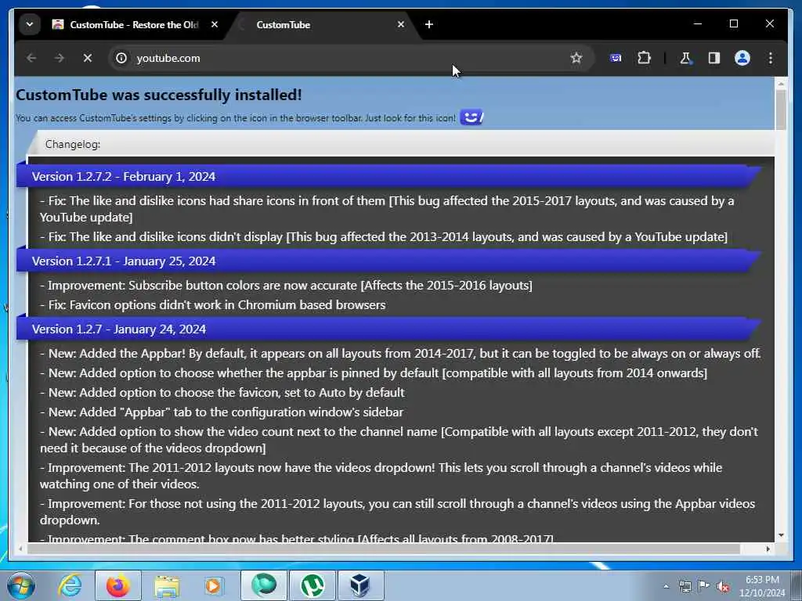The height and width of the screenshot is (601, 802).
Task: Open the Extensions puzzle piece menu
Action: [645, 58]
